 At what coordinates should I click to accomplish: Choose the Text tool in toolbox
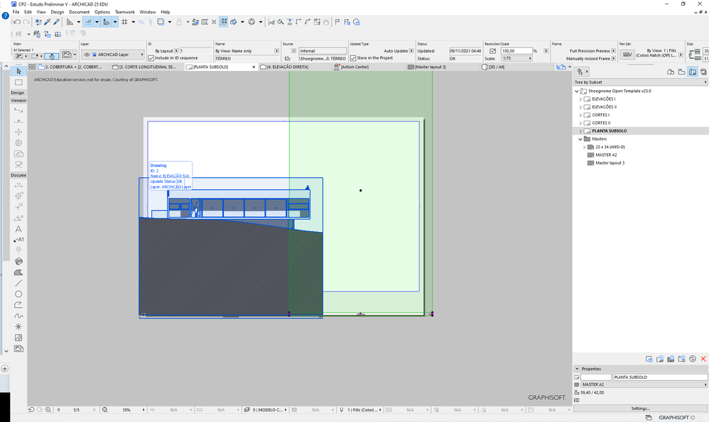pos(18,229)
